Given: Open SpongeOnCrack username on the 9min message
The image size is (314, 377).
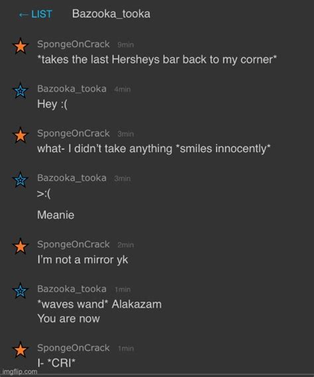Looking at the screenshot, I should 74,44.
